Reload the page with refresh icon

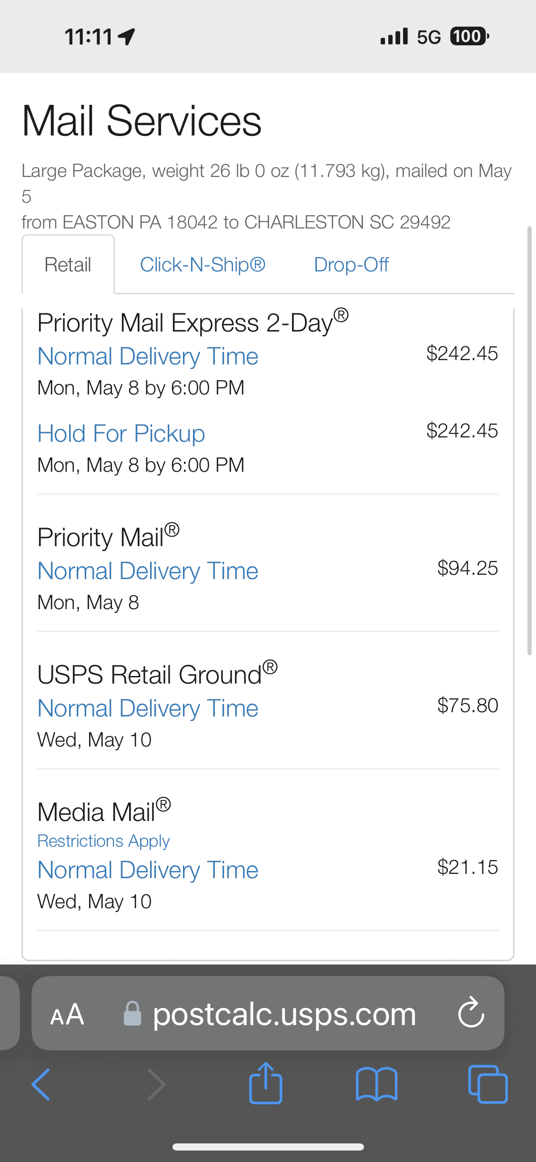pos(471,1012)
